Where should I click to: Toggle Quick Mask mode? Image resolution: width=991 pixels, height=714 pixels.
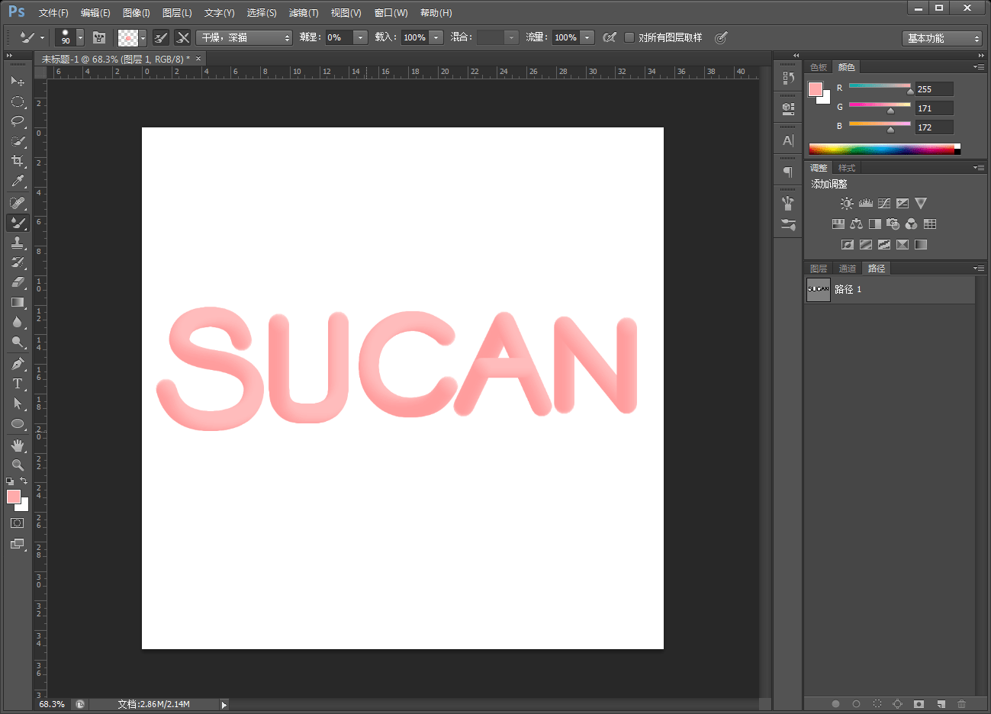pyautogui.click(x=18, y=523)
